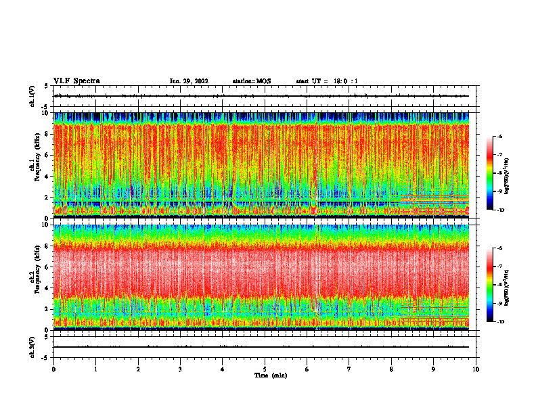
Task: Click the "0" tick on the time axis
Action: (x=53, y=369)
